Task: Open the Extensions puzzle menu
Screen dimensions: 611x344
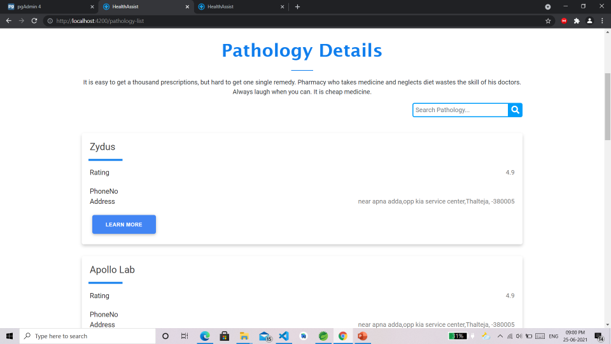Action: tap(577, 21)
